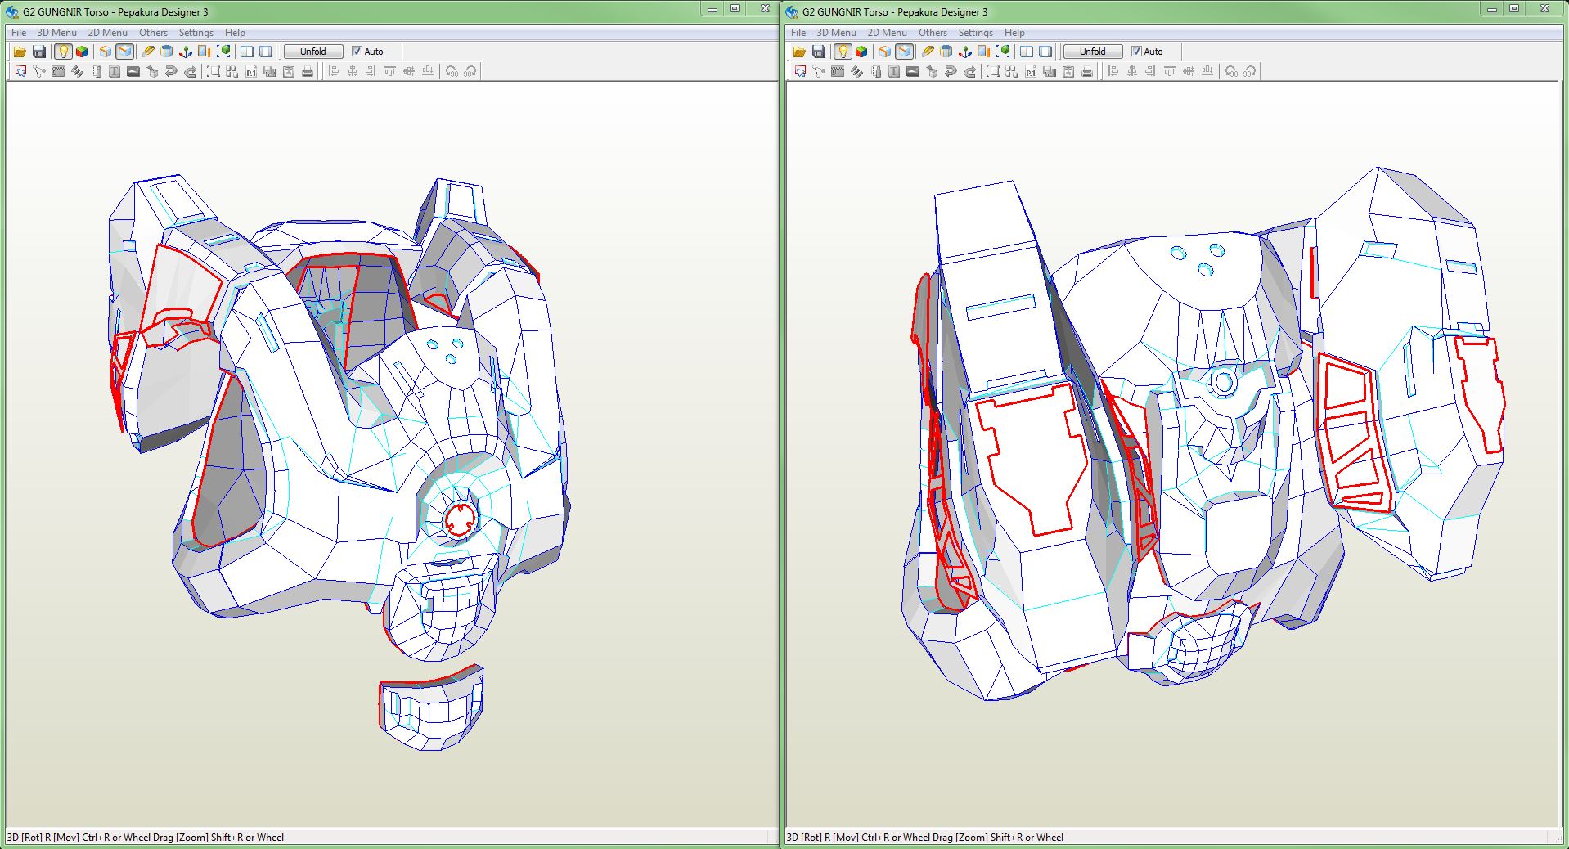Click align-left icon in left window

(333, 72)
